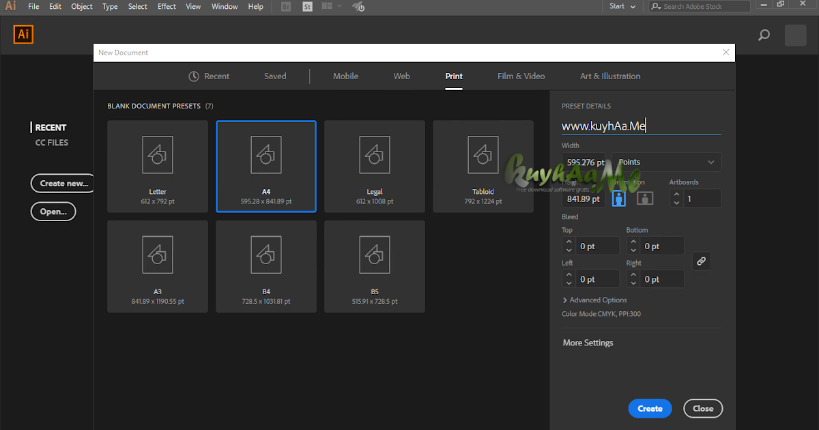Screen dimensions: 819x430
Task: Click the document name input field
Action: [641, 126]
